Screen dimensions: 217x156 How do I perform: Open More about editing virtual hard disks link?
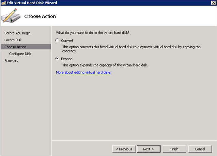pyautogui.click(x=83, y=72)
